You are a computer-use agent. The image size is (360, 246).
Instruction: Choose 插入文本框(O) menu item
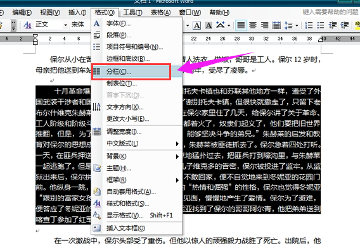(x=137, y=228)
